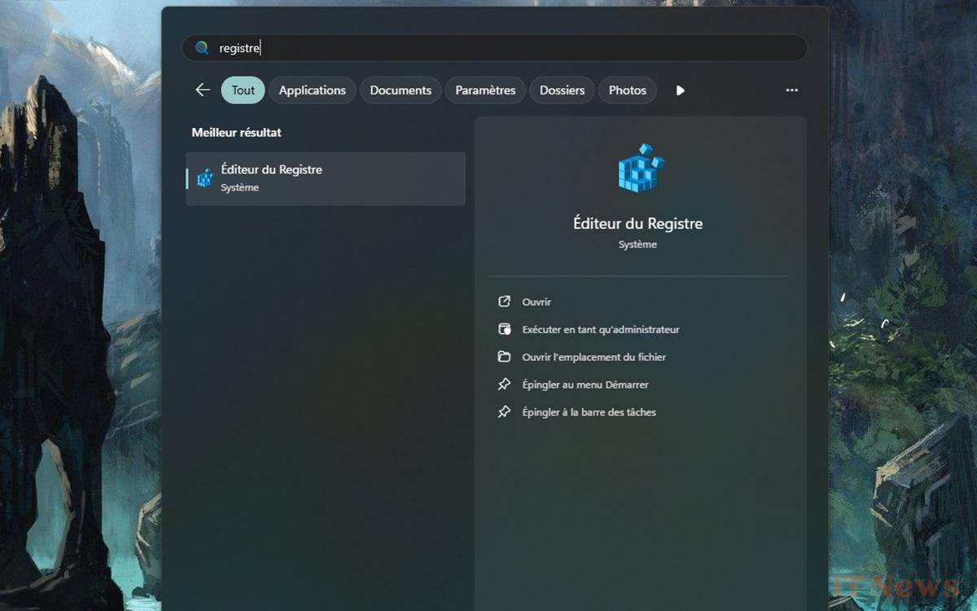
Task: Click Exécuter en tant qu'administrateur
Action: [601, 330]
